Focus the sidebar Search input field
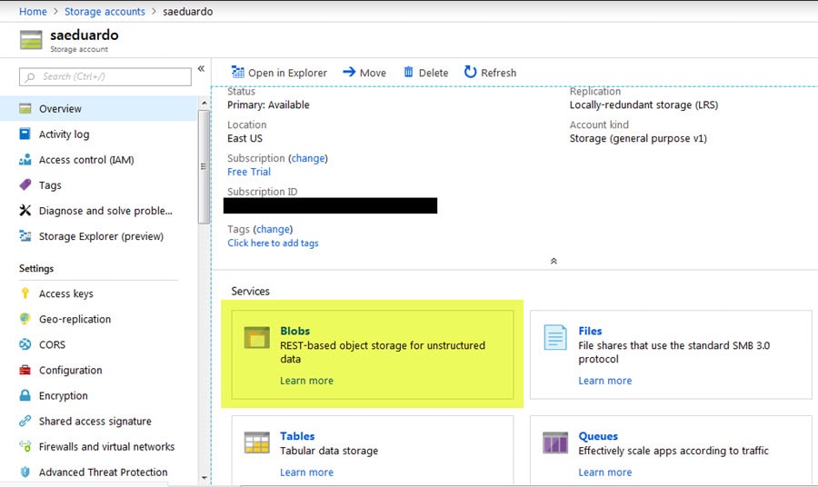Viewport: 818px width, 487px height. point(105,76)
